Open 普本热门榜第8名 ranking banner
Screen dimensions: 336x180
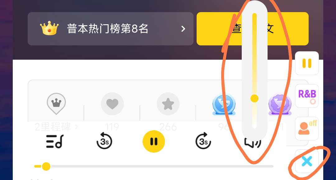(110, 29)
